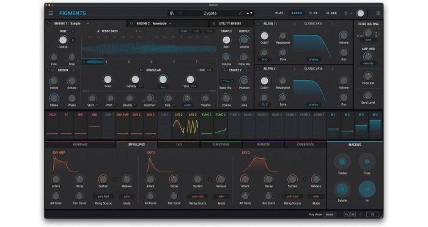The image size is (428, 227).
Task: Open the edit history list icon
Action: tap(353, 214)
